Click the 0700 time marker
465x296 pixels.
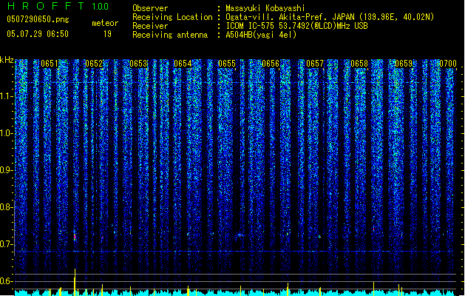point(448,64)
